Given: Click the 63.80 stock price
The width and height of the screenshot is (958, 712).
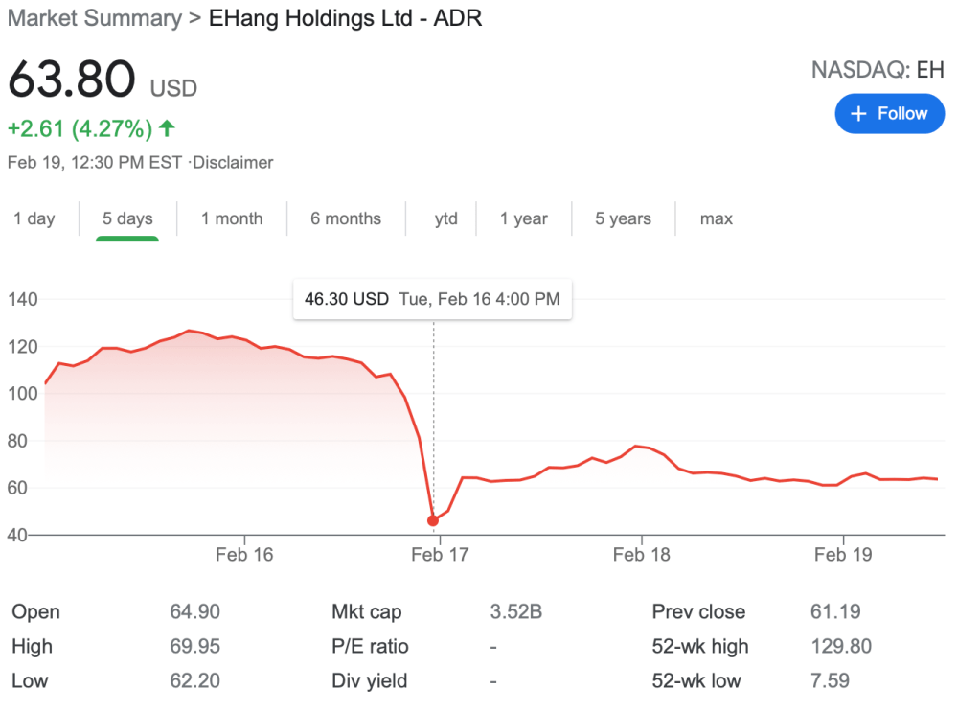Looking at the screenshot, I should point(72,80).
